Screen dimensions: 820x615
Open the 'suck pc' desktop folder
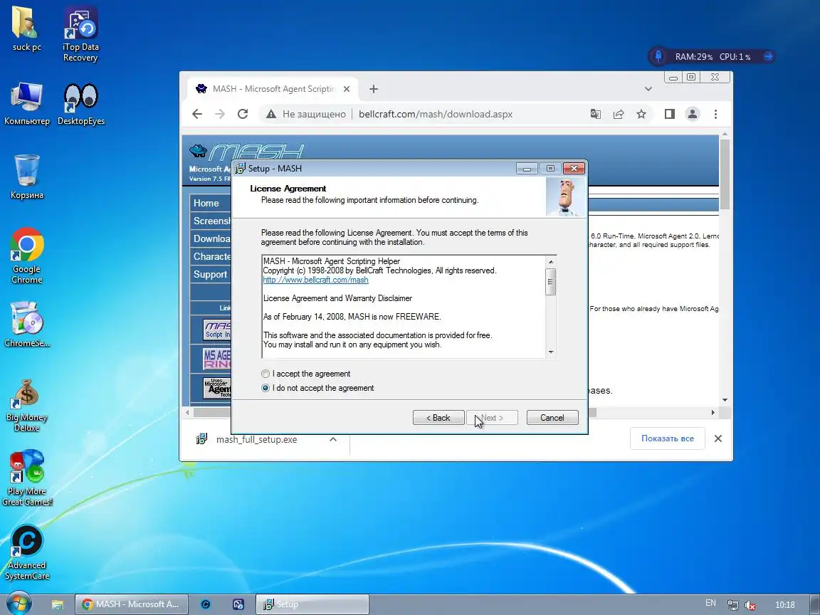26,28
